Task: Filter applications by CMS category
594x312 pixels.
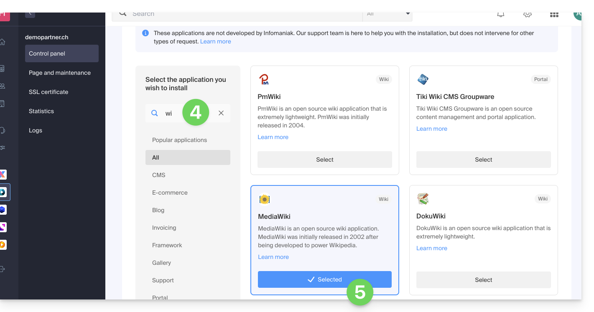Action: click(x=159, y=175)
